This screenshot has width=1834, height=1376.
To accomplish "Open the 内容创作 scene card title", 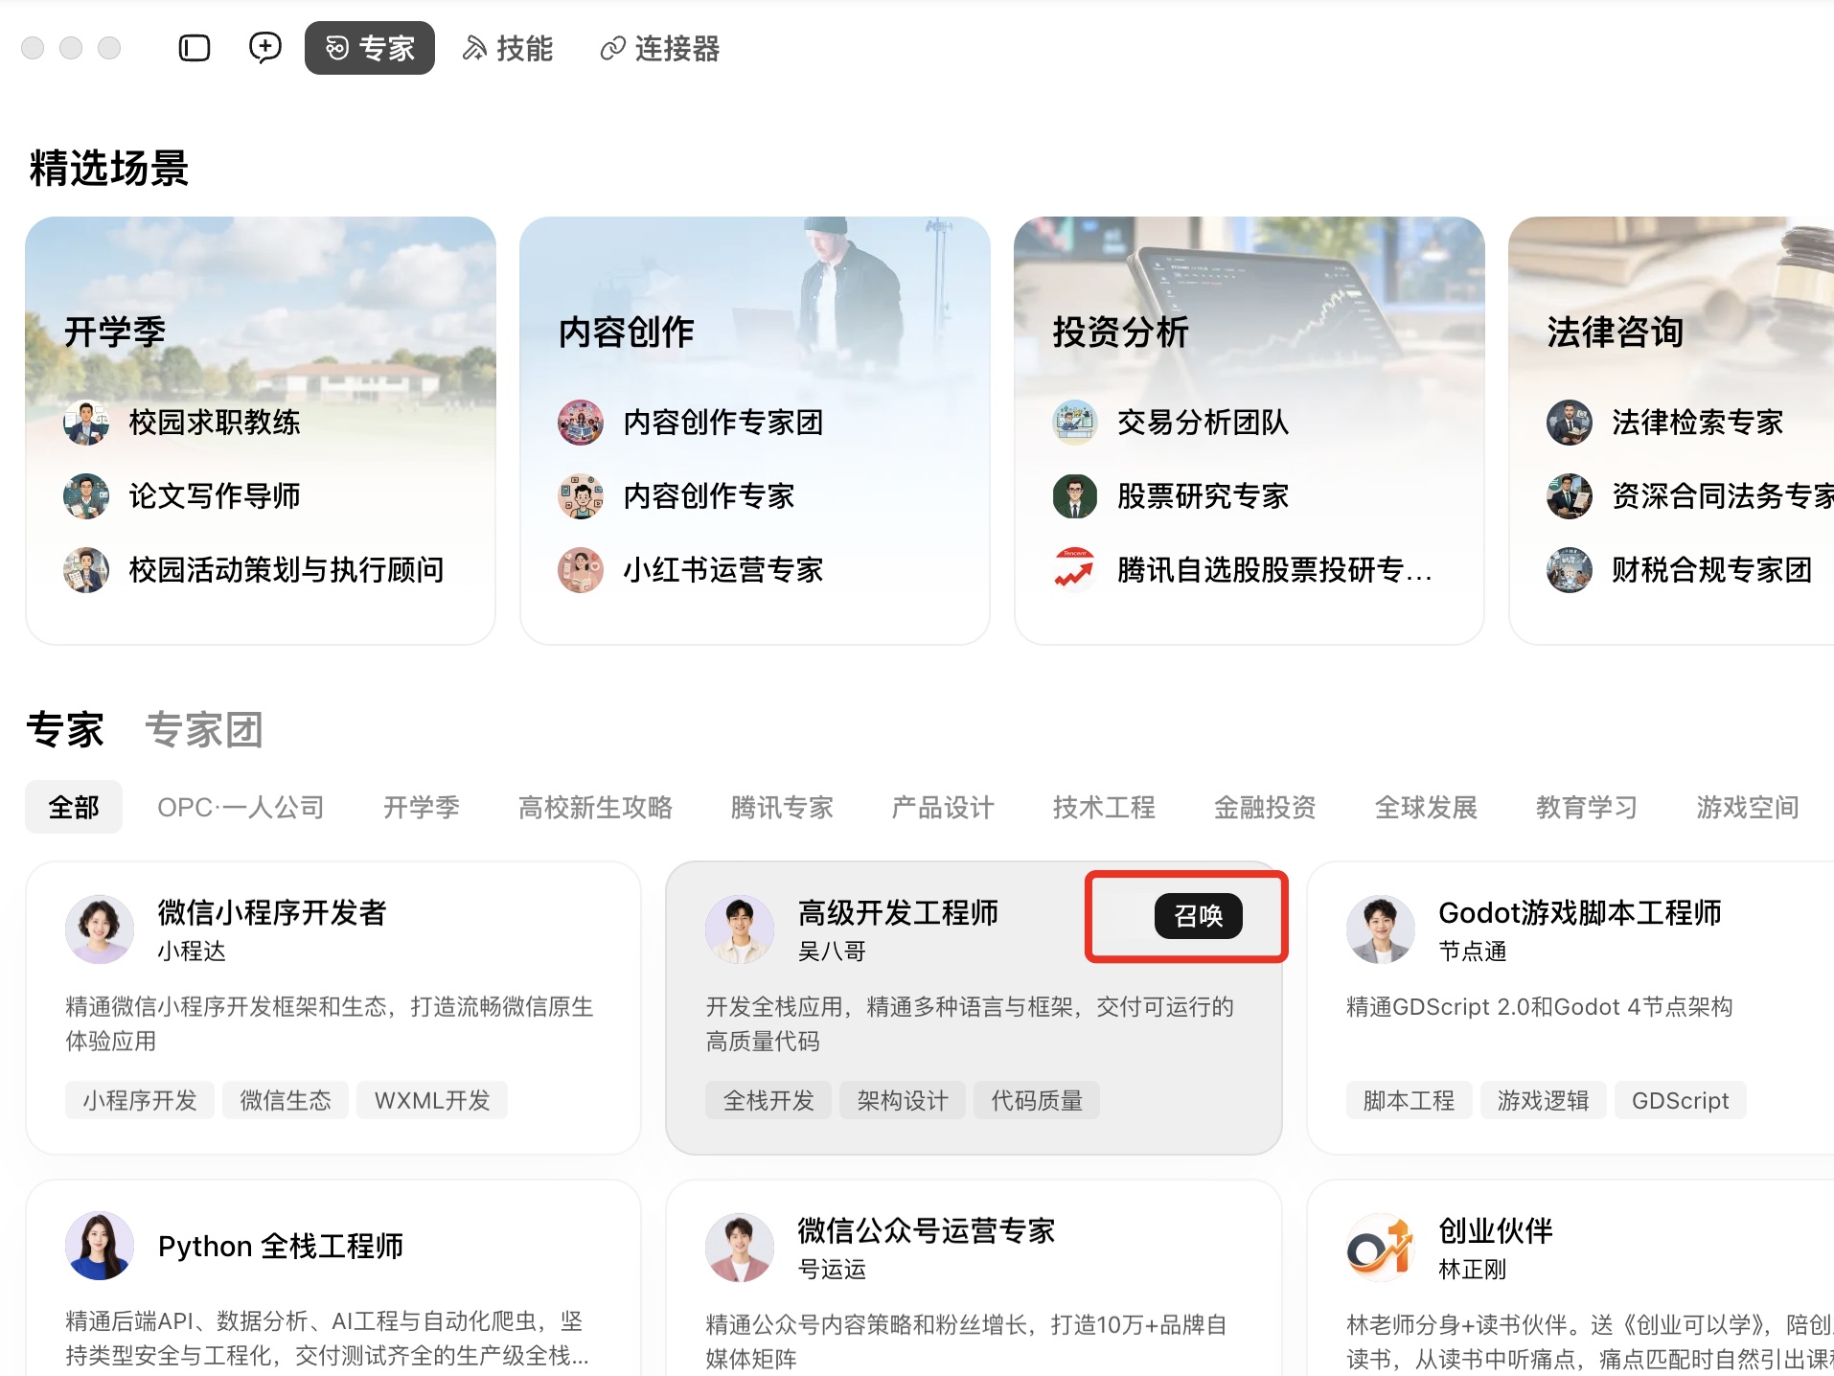I will click(x=627, y=333).
